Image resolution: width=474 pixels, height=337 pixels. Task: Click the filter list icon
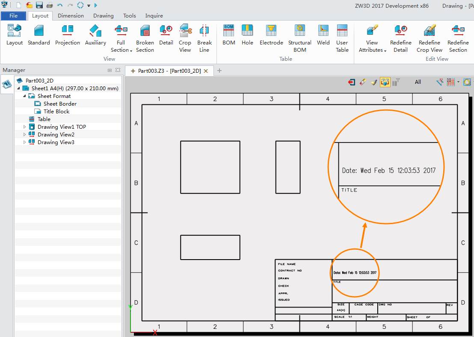(x=396, y=82)
